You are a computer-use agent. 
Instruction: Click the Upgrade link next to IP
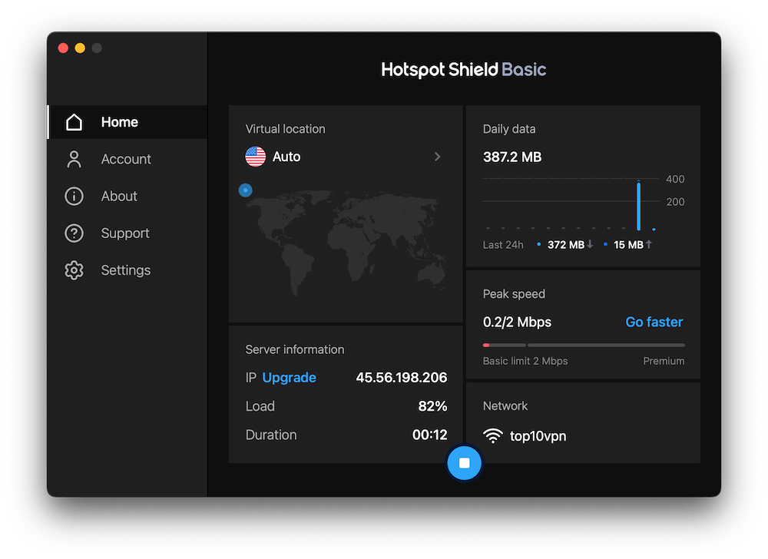click(x=289, y=378)
